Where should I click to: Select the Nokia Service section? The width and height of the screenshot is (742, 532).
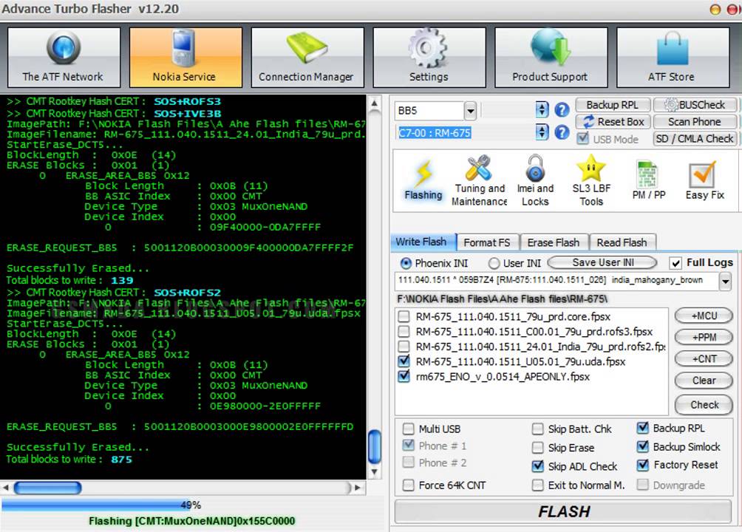point(185,58)
